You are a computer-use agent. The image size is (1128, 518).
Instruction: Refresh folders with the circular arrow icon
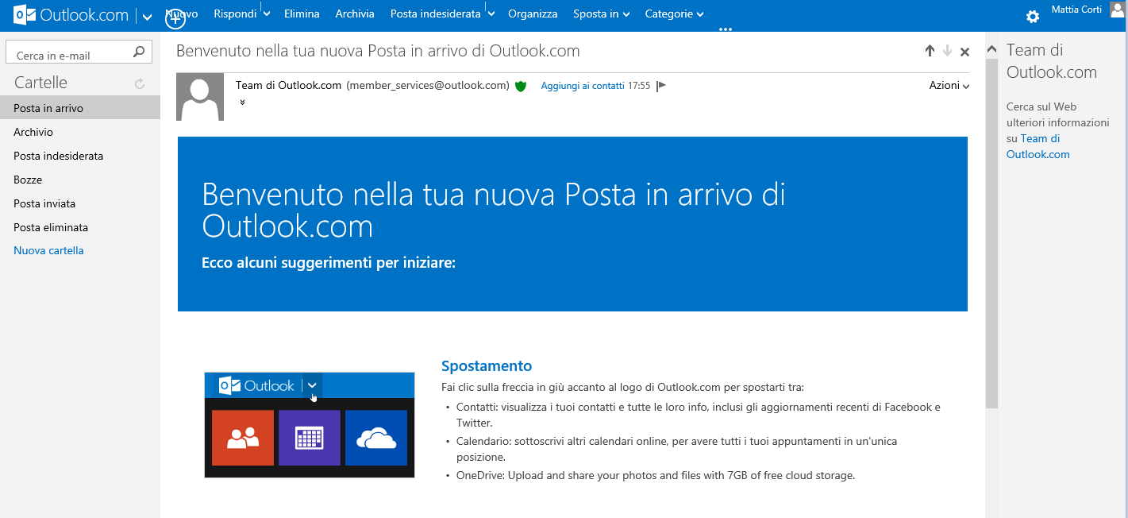[140, 83]
